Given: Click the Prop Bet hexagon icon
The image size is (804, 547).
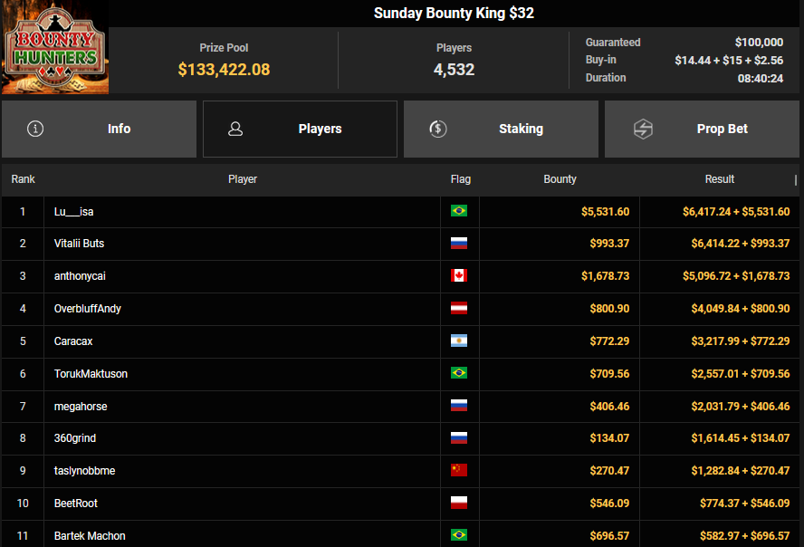Looking at the screenshot, I should pyautogui.click(x=643, y=129).
